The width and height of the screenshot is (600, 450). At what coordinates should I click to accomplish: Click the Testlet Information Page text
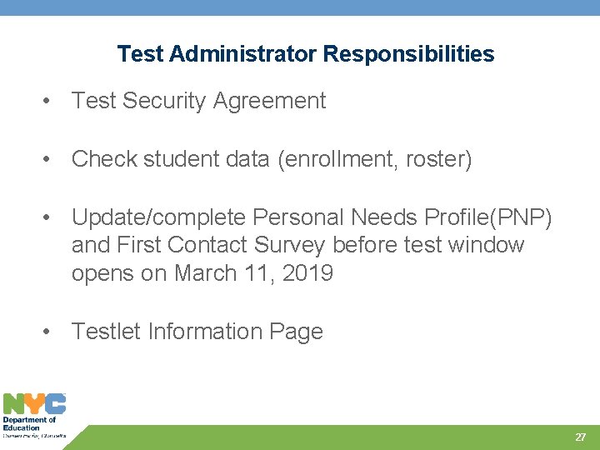[x=197, y=332]
